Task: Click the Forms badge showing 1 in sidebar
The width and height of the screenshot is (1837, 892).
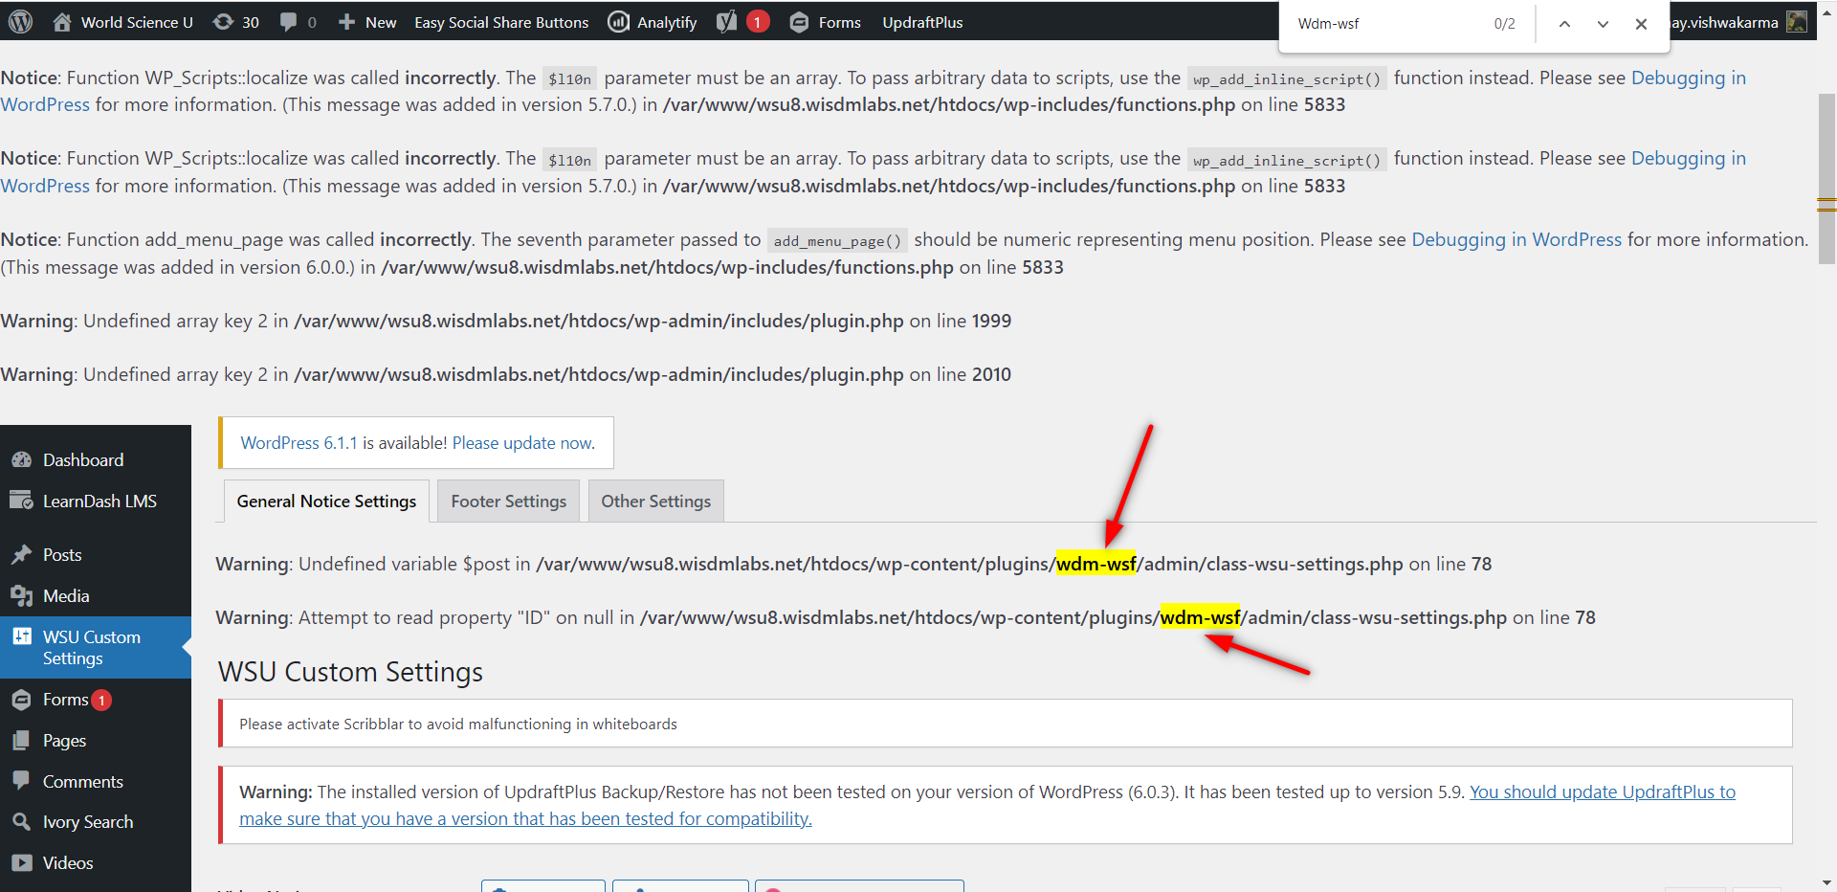Action: pyautogui.click(x=101, y=701)
